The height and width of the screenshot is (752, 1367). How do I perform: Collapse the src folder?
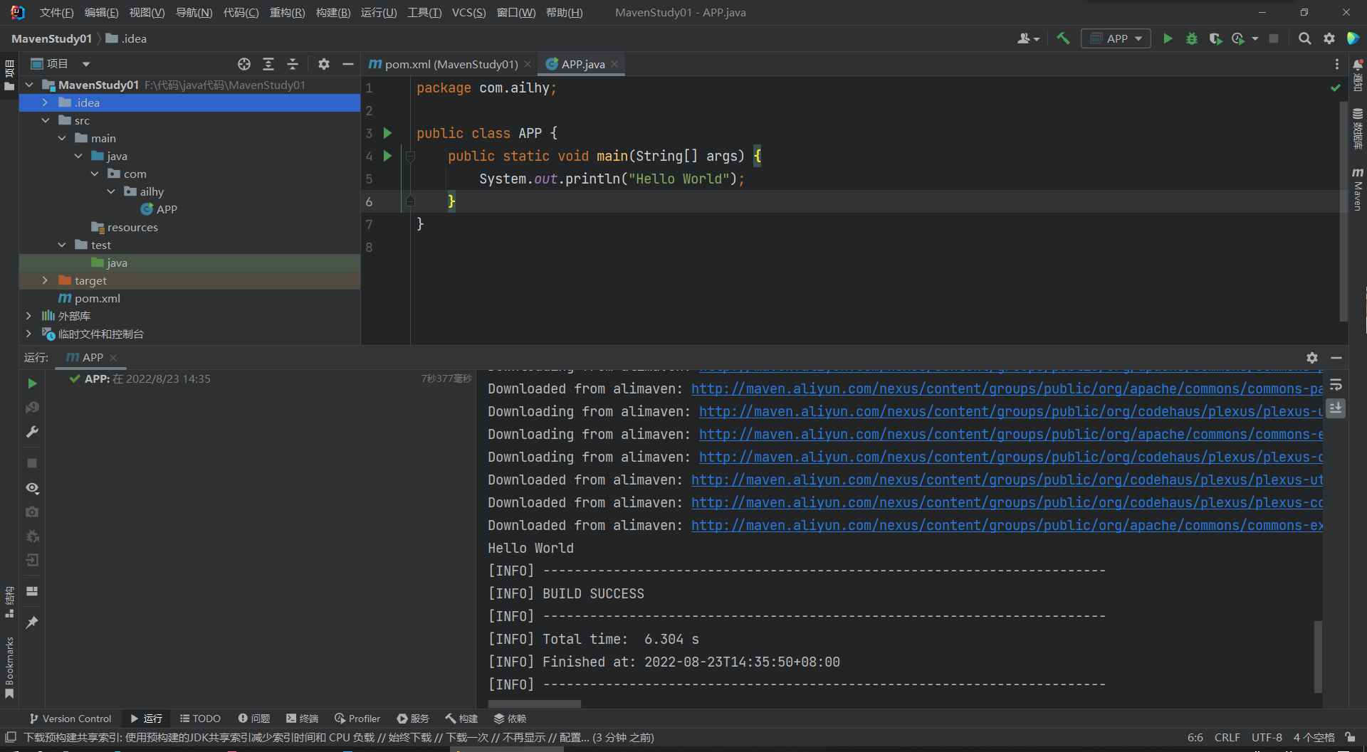pyautogui.click(x=45, y=120)
